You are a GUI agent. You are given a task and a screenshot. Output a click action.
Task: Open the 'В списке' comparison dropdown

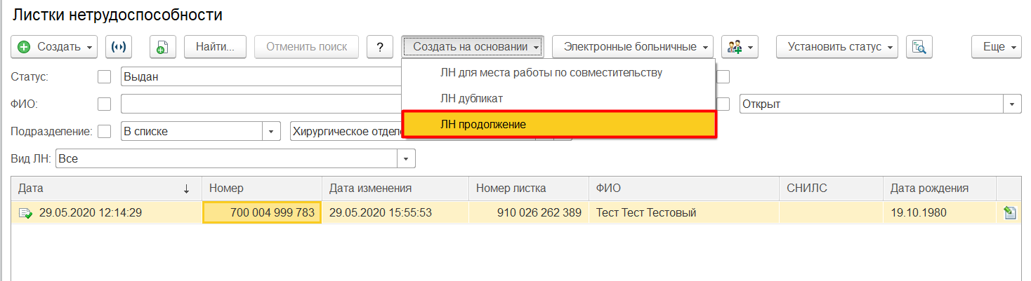point(271,131)
